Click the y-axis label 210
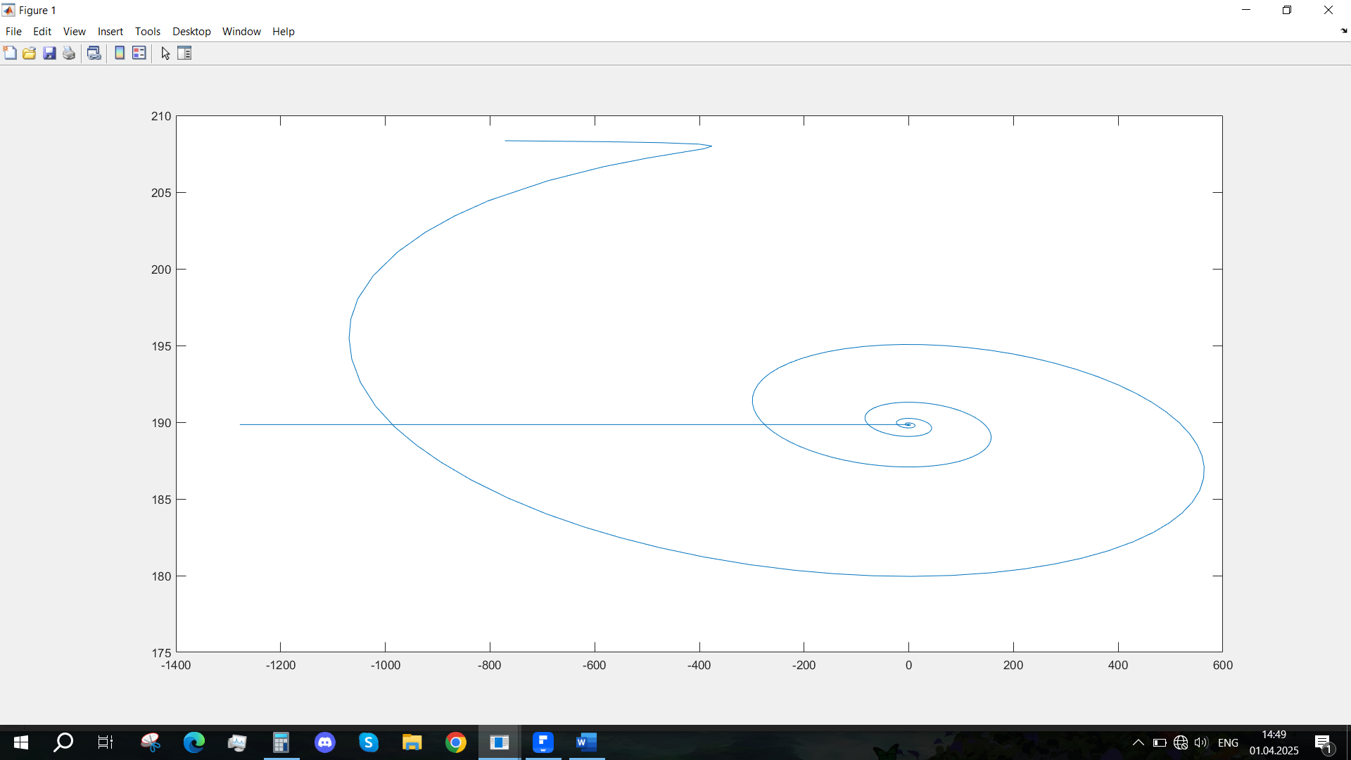This screenshot has width=1351, height=760. click(161, 116)
